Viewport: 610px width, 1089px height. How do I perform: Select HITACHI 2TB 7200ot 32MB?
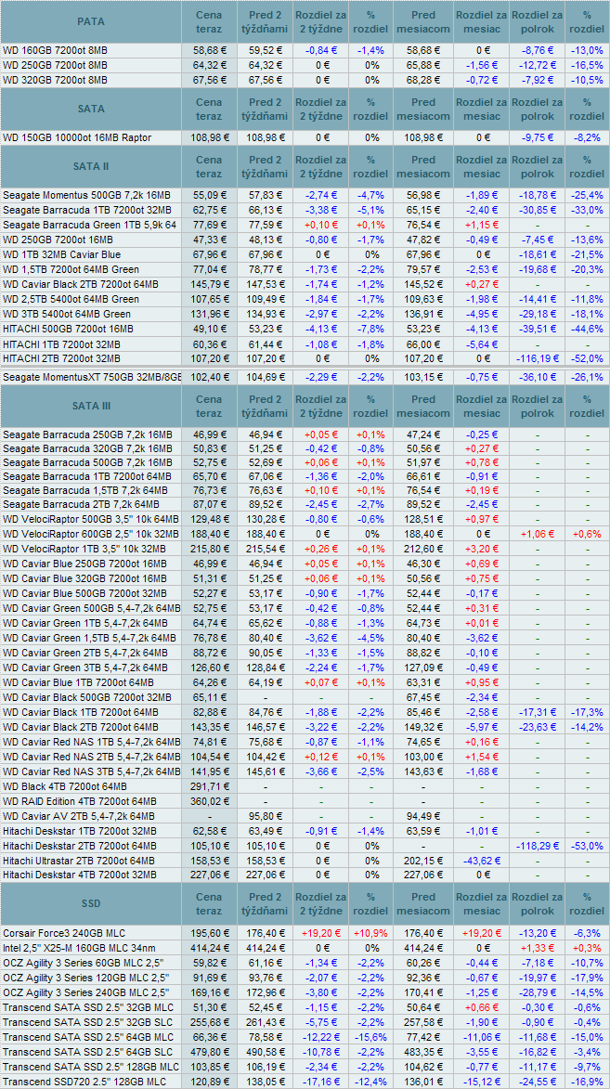tap(62, 358)
